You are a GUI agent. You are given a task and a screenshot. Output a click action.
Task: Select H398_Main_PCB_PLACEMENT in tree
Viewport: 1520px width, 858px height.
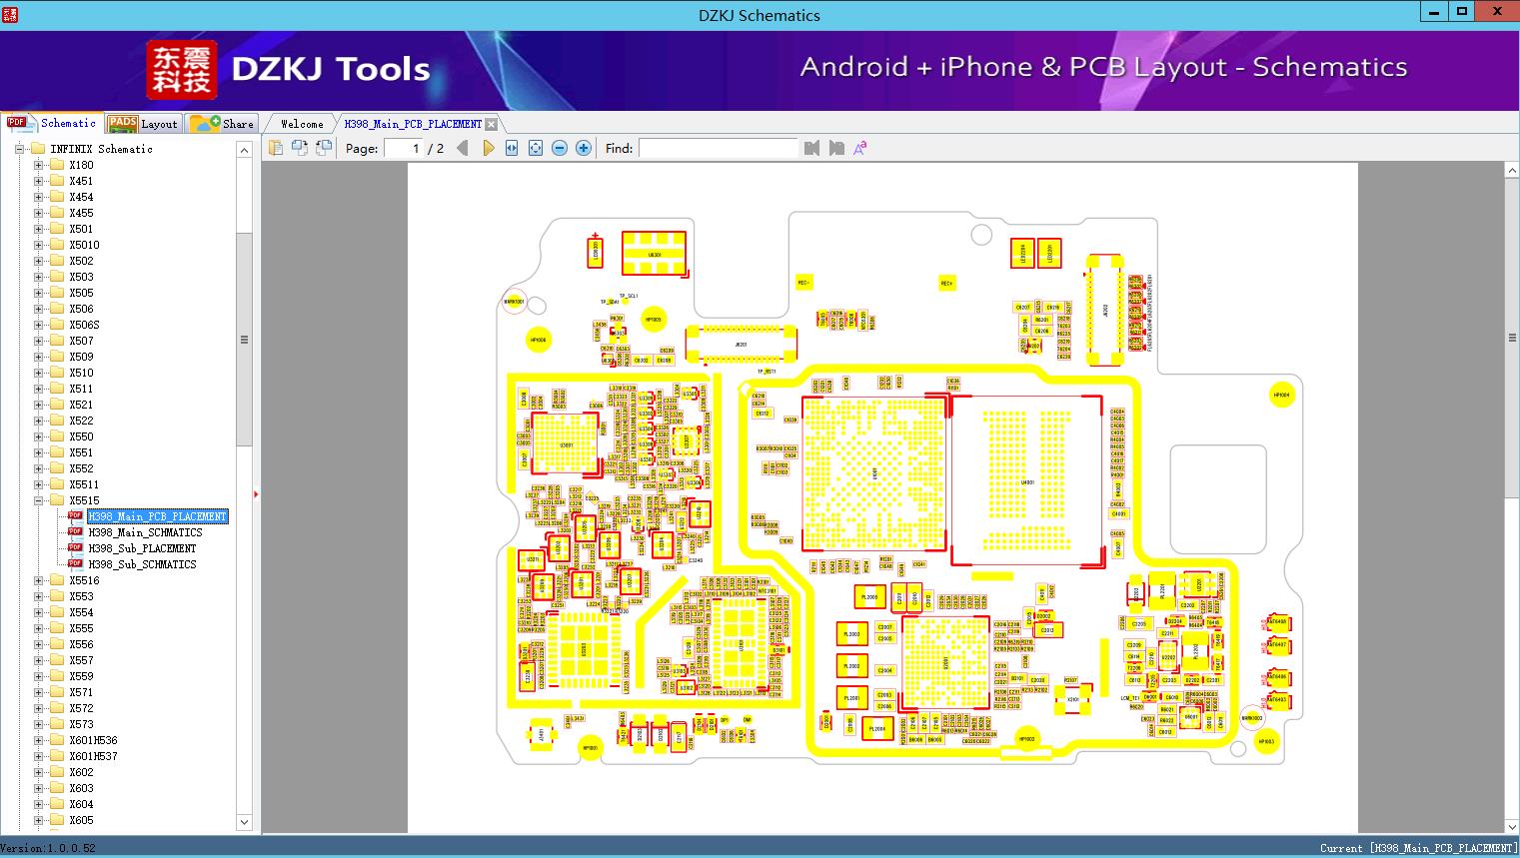click(x=158, y=516)
